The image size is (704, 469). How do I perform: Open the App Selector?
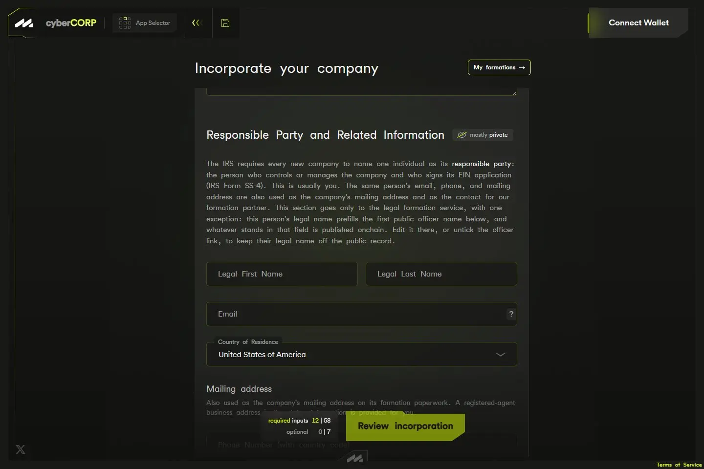click(145, 23)
